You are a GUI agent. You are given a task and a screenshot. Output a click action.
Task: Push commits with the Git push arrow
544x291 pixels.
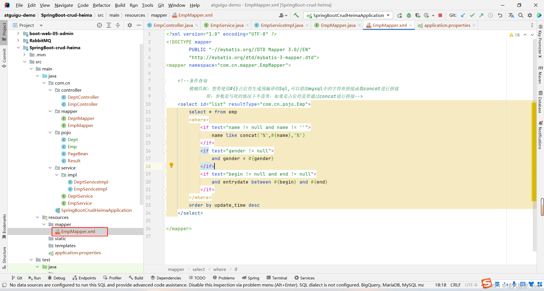(481, 15)
